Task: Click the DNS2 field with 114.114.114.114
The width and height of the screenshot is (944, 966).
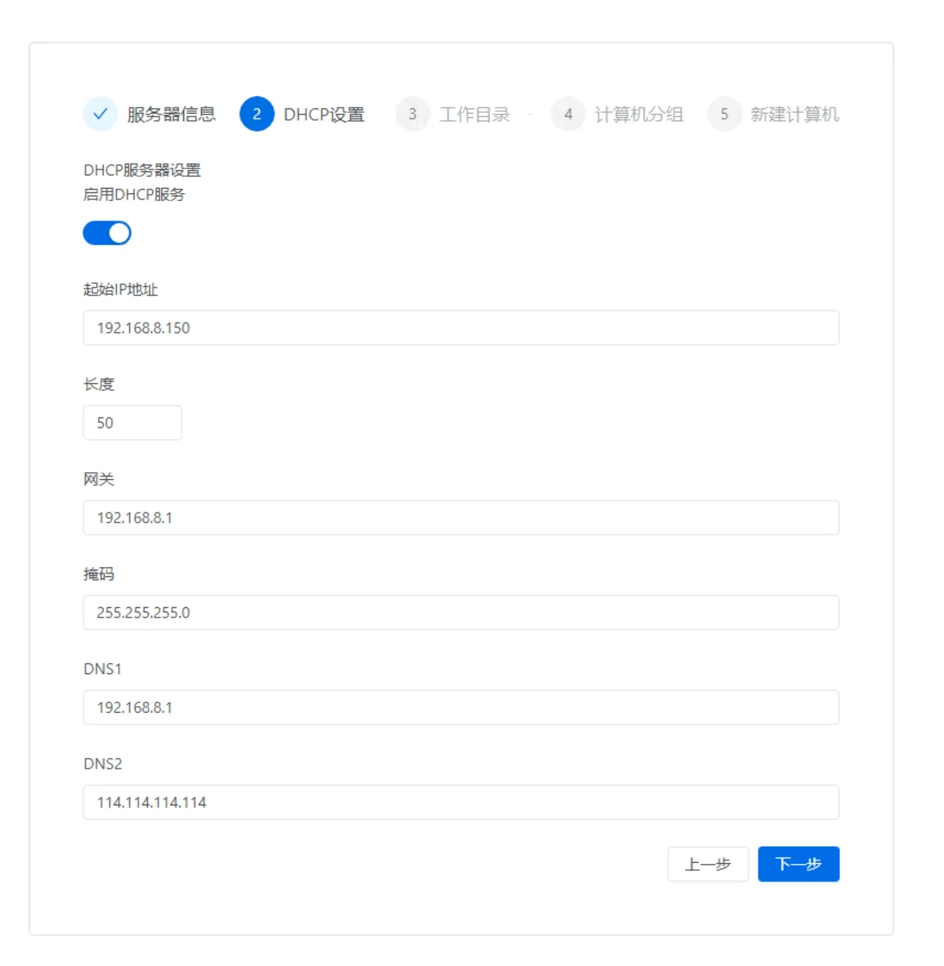Action: [x=460, y=802]
